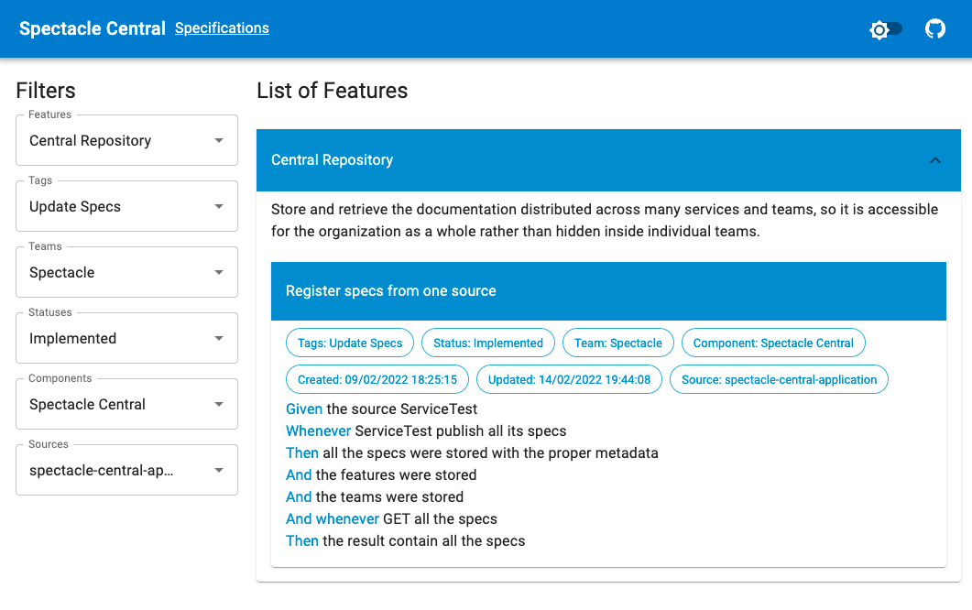972x610 pixels.
Task: Open the Specifications page
Action: 222,27
